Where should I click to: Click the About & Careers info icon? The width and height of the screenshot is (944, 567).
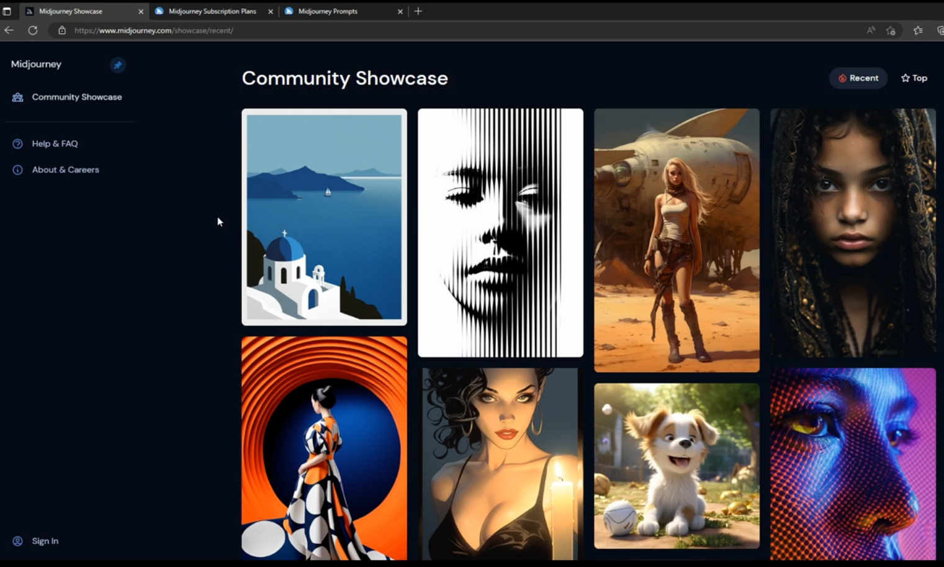coord(17,170)
